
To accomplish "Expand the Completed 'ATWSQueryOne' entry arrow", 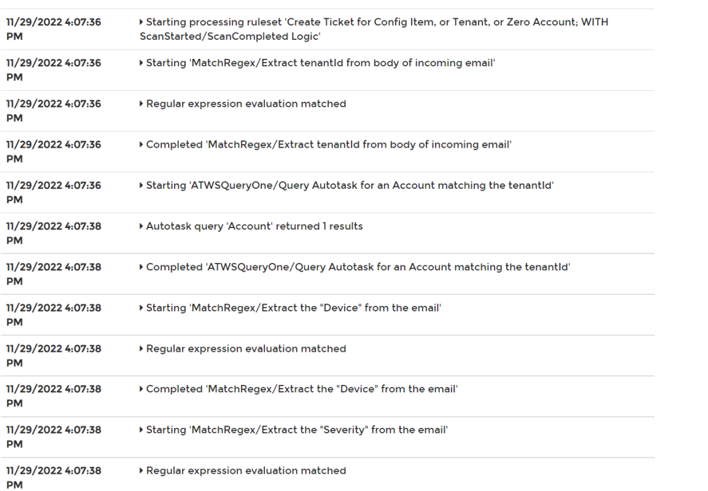I will (x=142, y=267).
